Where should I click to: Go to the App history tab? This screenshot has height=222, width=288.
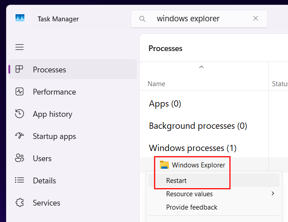click(x=53, y=114)
